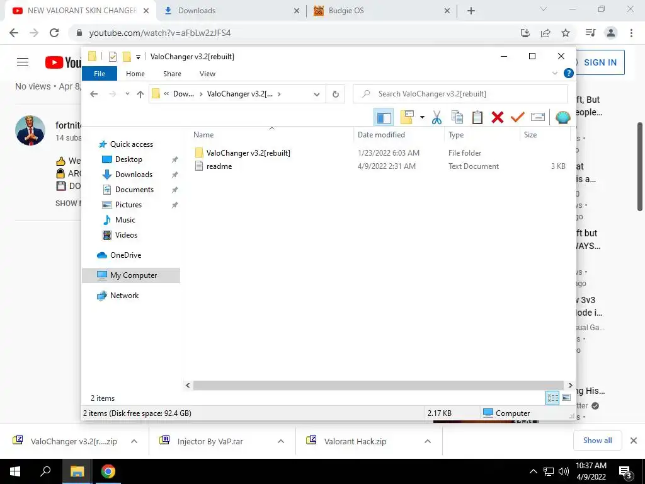Open the Chrome three-dot menu
This screenshot has height=484, width=645.
click(631, 33)
